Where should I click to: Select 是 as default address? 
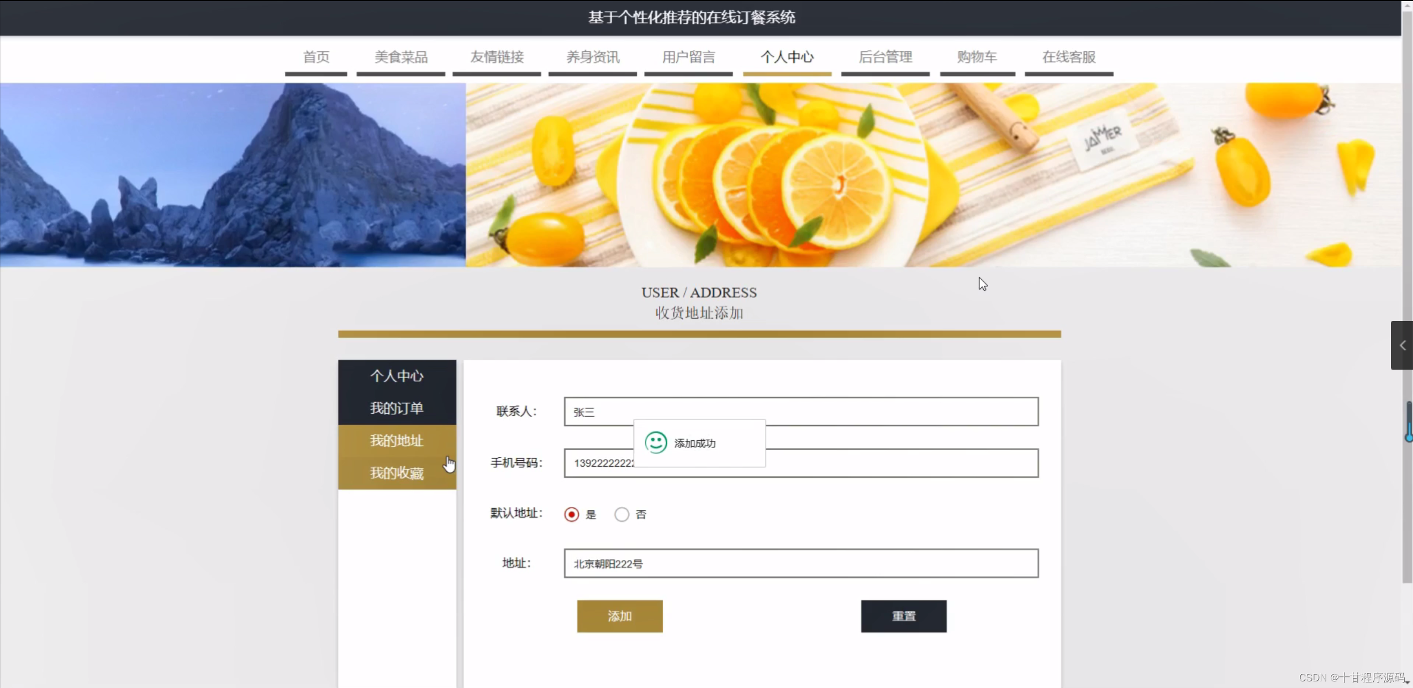point(571,514)
